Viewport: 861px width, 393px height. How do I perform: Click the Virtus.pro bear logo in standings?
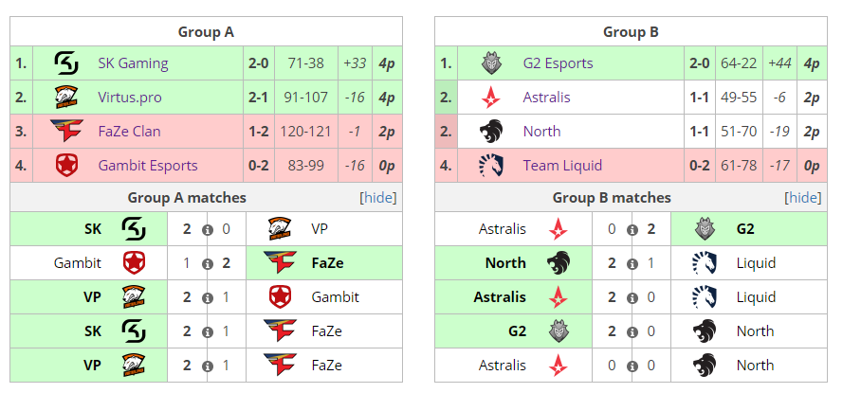click(x=66, y=98)
